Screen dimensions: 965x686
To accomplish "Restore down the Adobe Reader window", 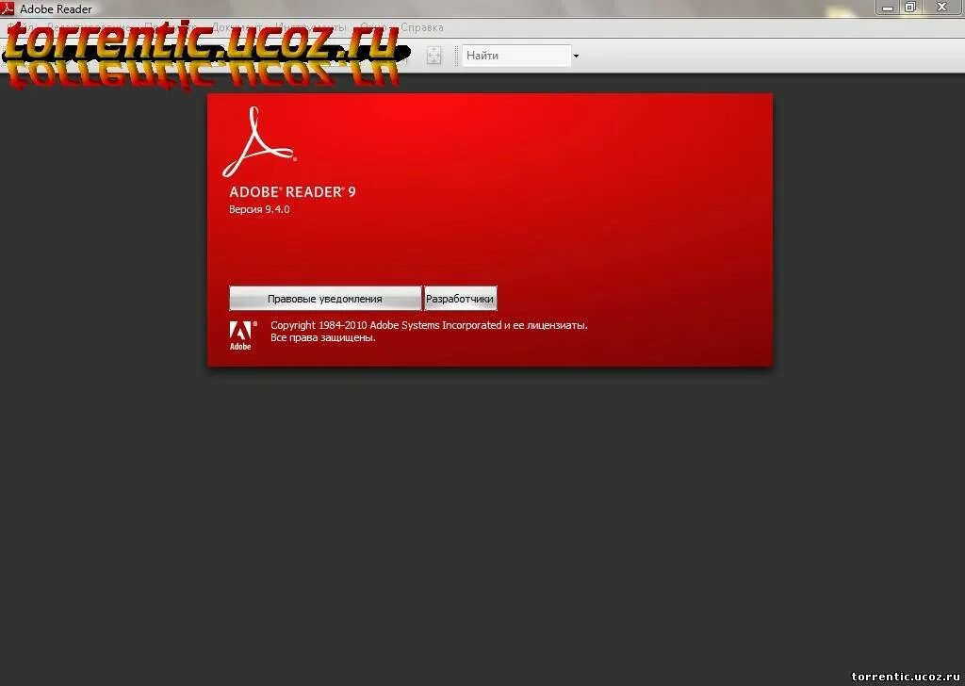I will (x=910, y=8).
